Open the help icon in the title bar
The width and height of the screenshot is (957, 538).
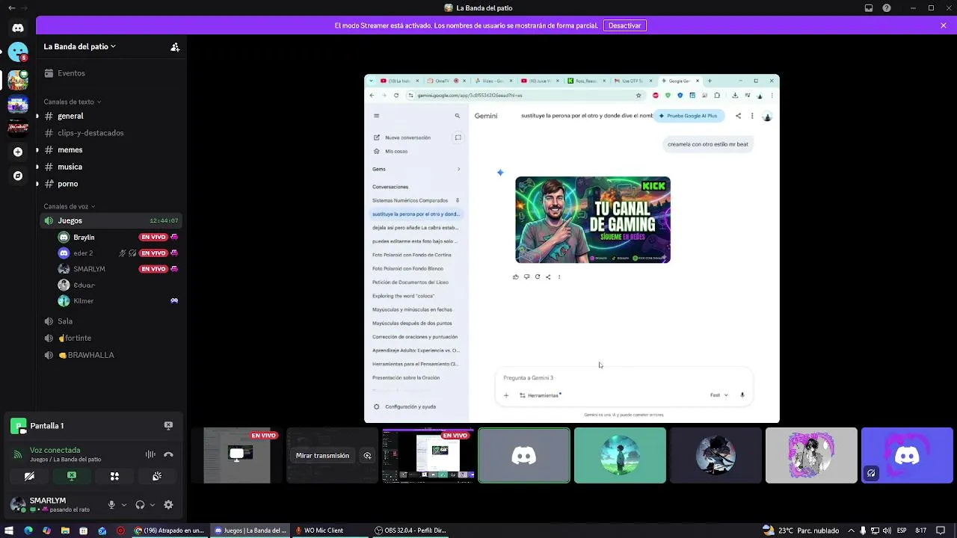coord(887,8)
